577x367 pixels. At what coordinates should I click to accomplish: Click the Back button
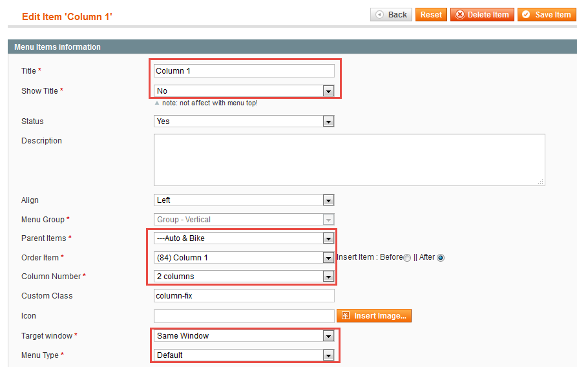391,15
